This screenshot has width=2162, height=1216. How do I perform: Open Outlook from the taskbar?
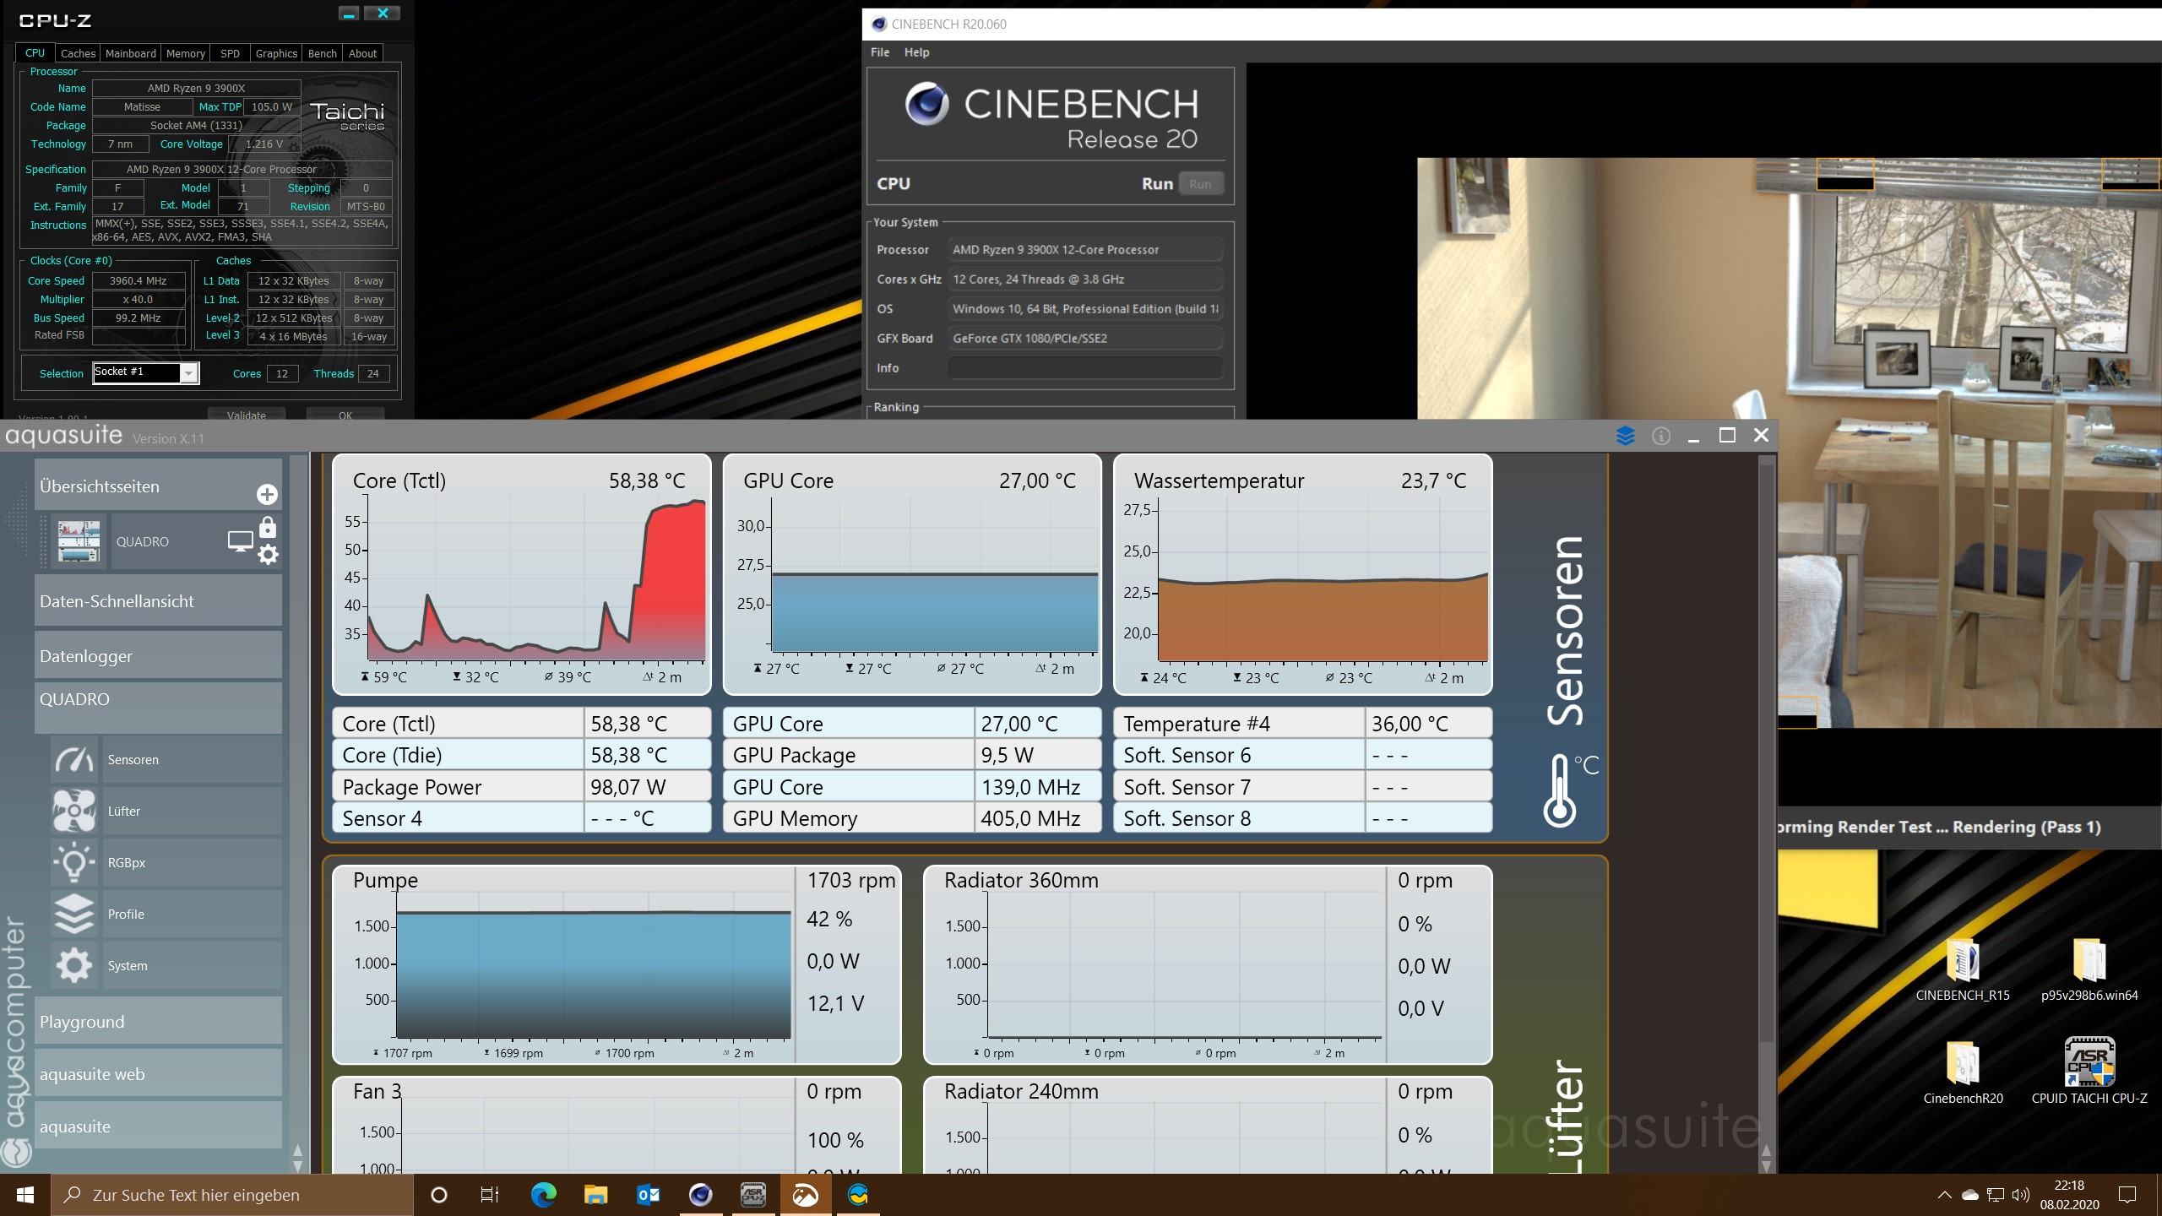pyautogui.click(x=649, y=1195)
